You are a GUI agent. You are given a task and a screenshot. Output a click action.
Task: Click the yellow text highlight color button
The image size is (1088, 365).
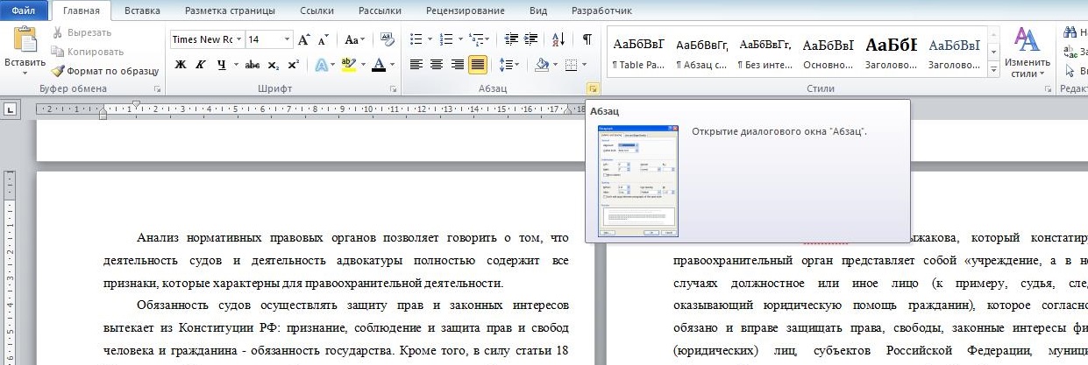click(348, 65)
